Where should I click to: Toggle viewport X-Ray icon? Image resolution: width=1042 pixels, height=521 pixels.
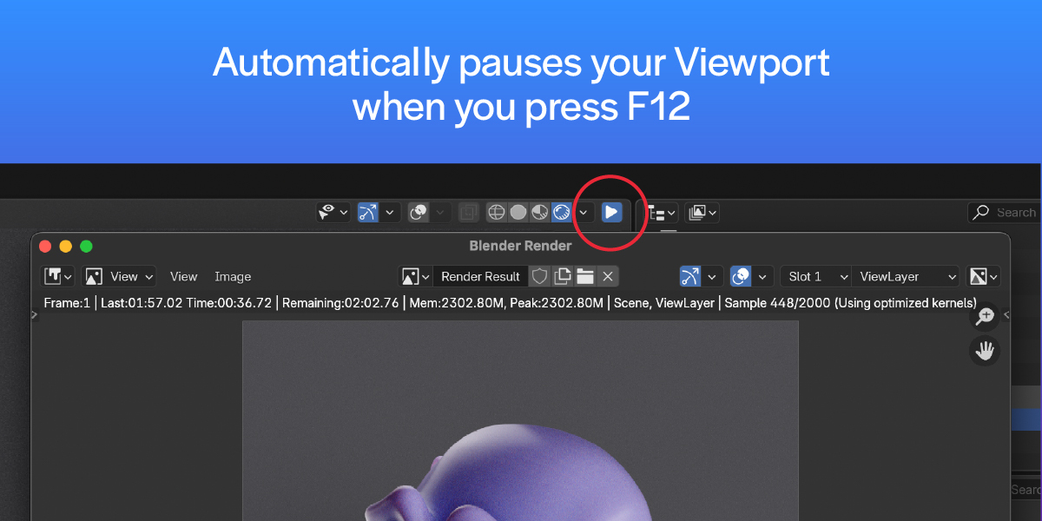click(x=469, y=212)
